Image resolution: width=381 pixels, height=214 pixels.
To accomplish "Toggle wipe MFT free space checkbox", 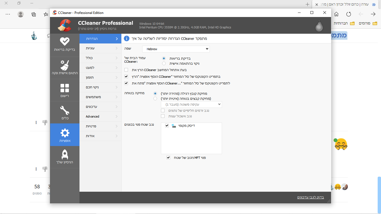I will [x=168, y=157].
